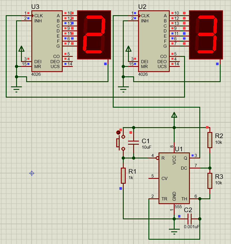Select resistor R2 symbol
The image size is (231, 244).
[210, 140]
